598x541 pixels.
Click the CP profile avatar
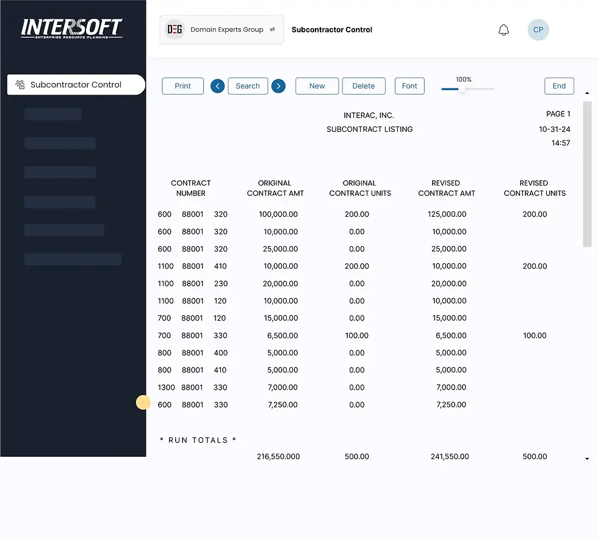point(538,29)
